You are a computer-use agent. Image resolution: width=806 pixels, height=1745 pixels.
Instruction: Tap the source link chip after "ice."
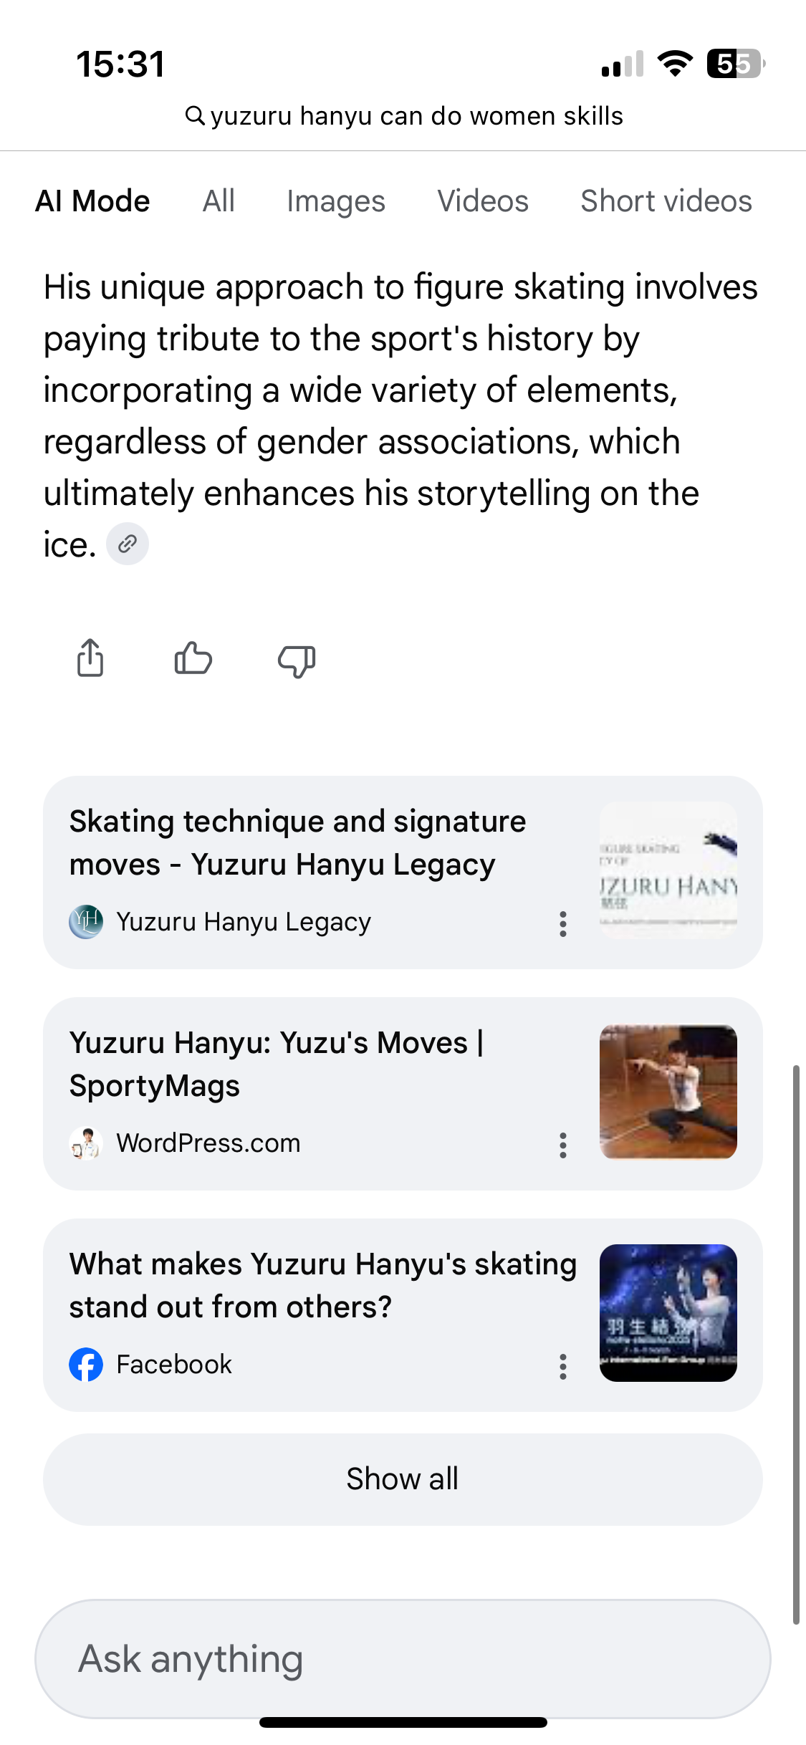coord(128,544)
